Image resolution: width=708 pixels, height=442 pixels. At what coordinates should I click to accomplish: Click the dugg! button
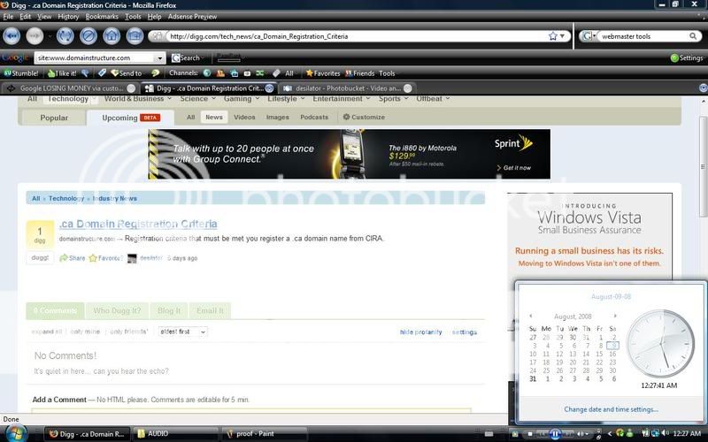click(40, 257)
